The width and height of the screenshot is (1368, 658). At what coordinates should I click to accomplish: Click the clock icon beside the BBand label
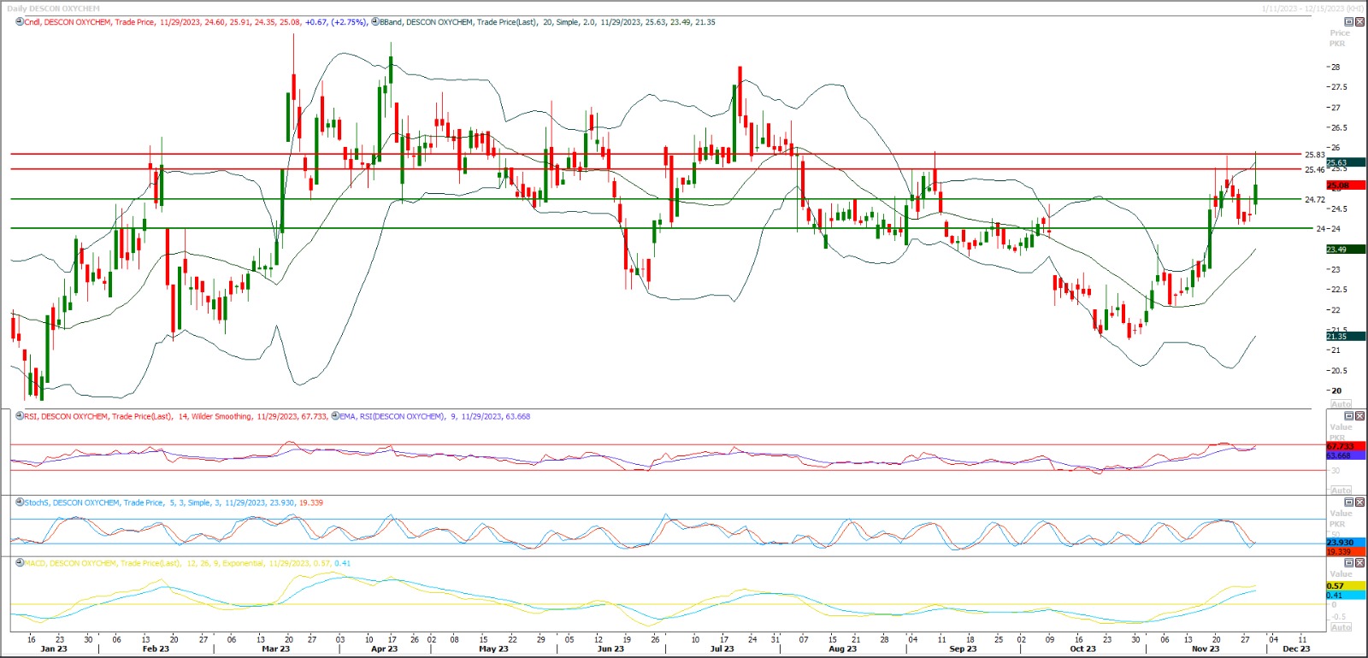pyautogui.click(x=375, y=22)
